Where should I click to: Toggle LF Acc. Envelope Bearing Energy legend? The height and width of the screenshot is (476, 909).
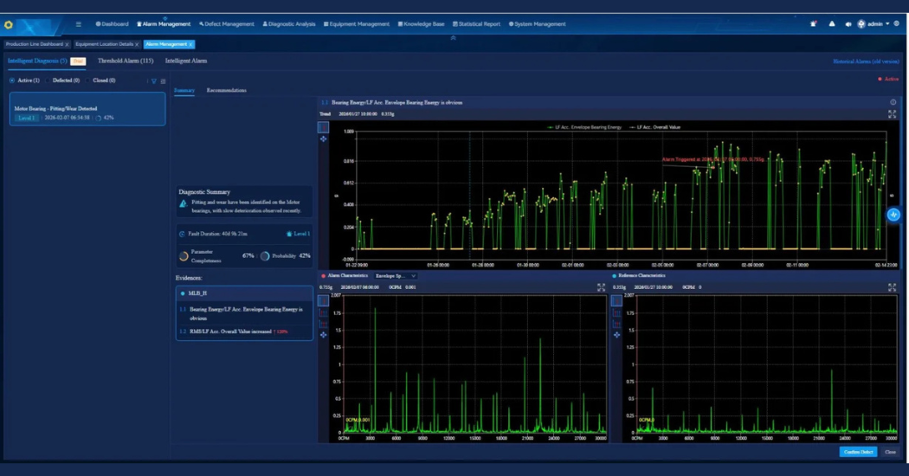click(584, 127)
